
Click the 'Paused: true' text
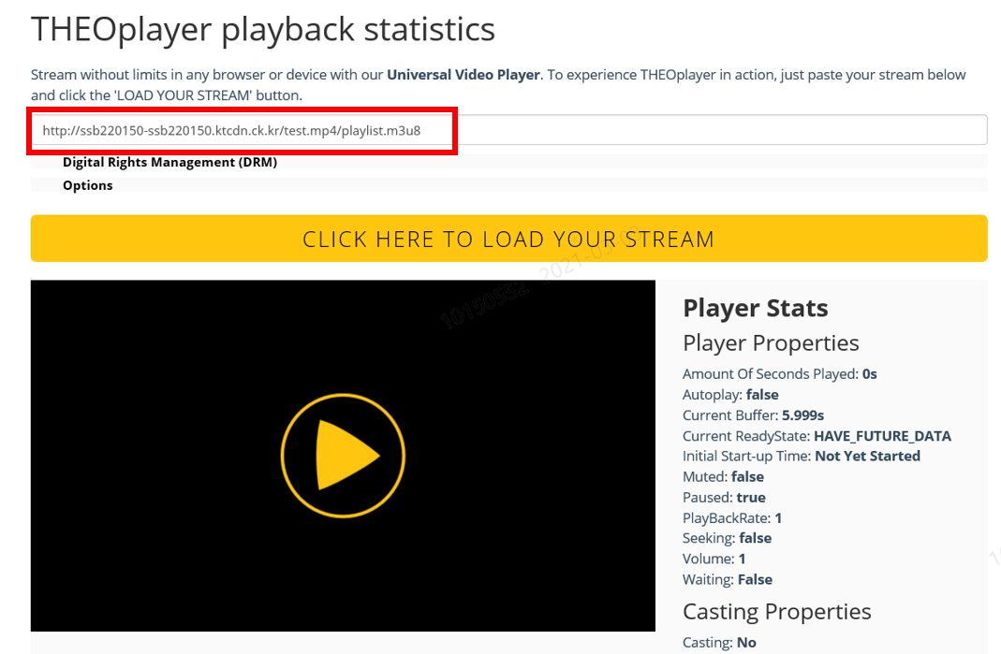(724, 497)
